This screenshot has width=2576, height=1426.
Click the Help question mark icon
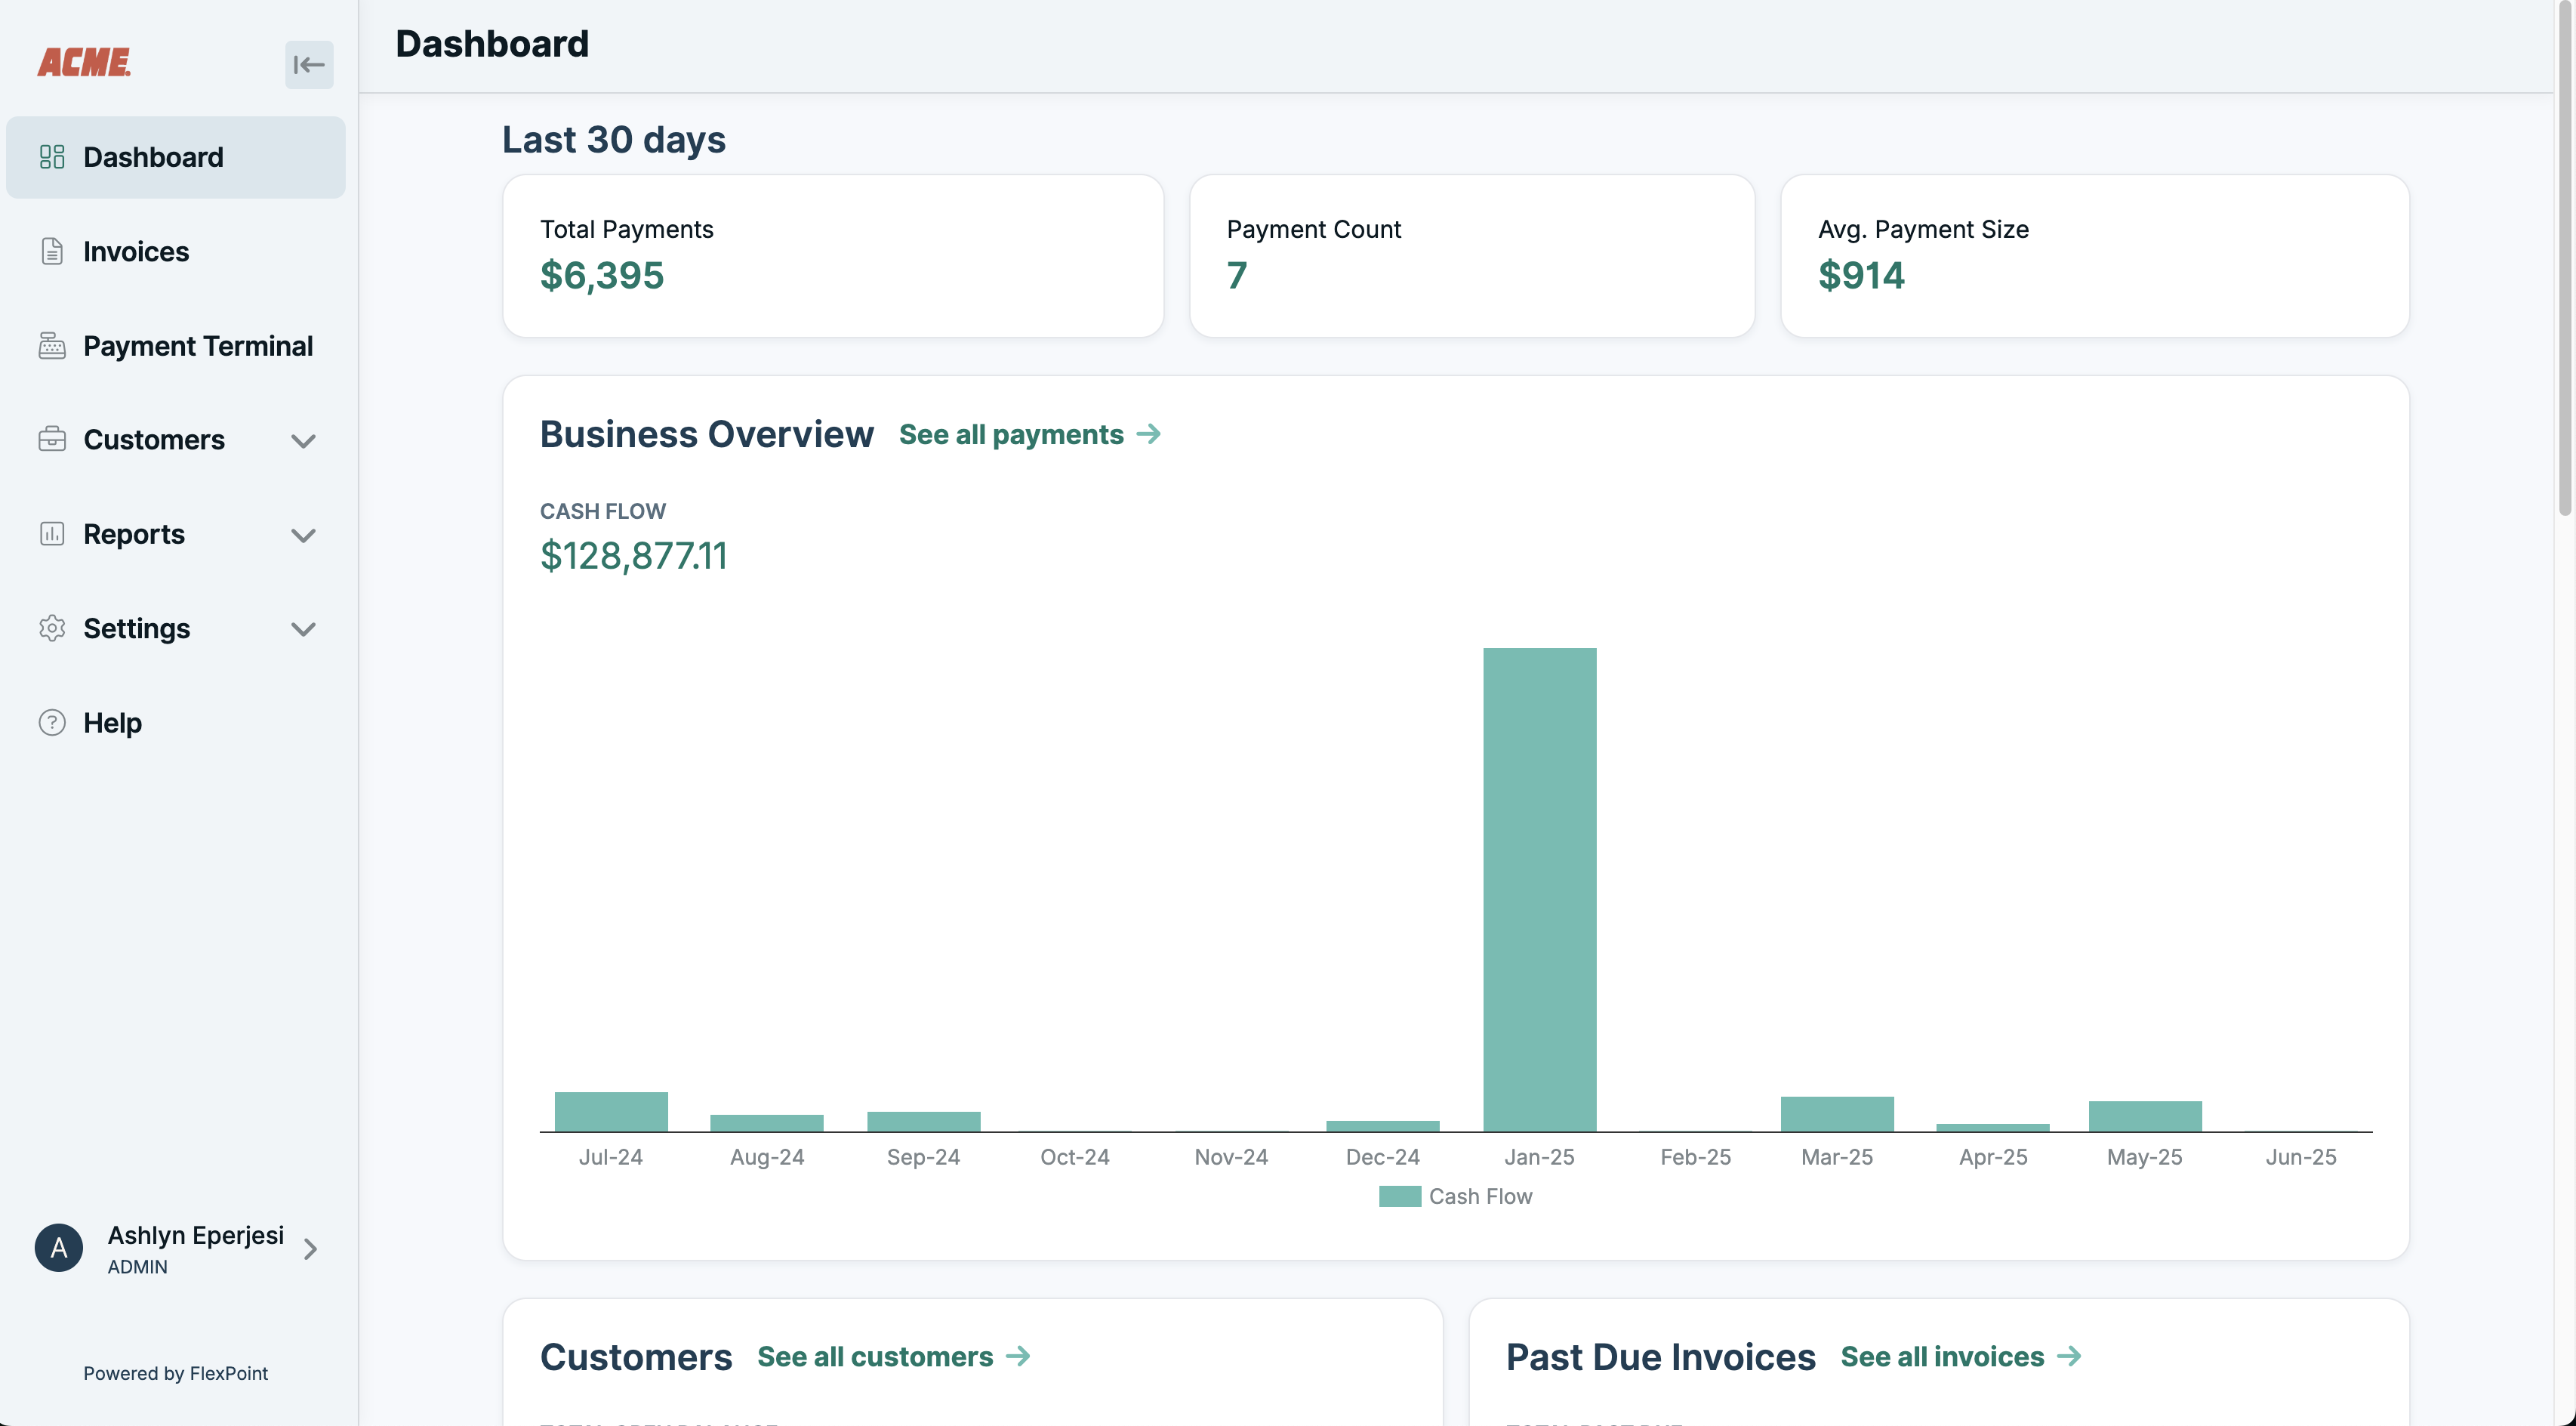click(52, 723)
